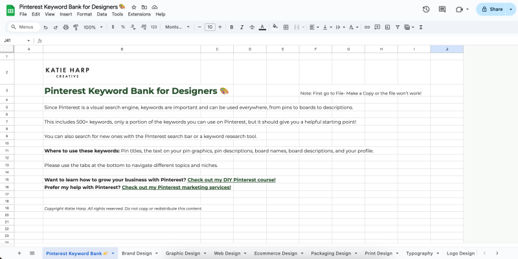Format as percent icon
This screenshot has width=518, height=259.
click(123, 27)
